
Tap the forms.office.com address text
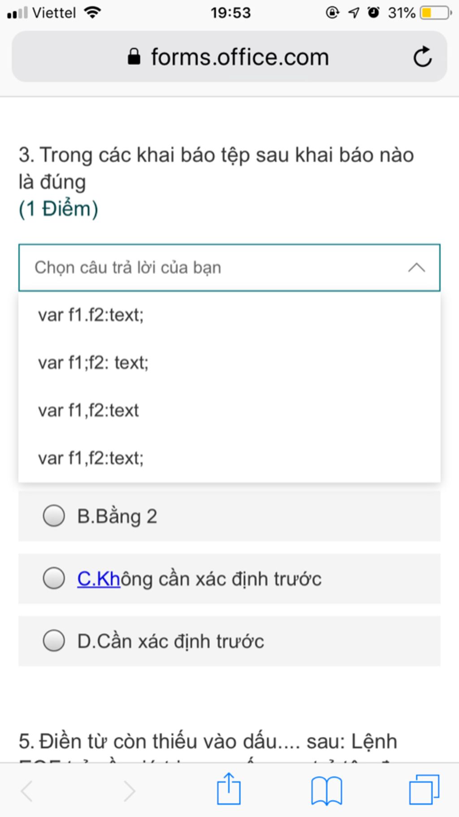click(x=240, y=57)
